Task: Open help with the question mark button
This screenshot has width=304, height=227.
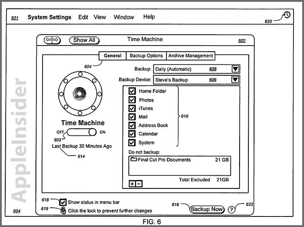Action: [x=231, y=209]
